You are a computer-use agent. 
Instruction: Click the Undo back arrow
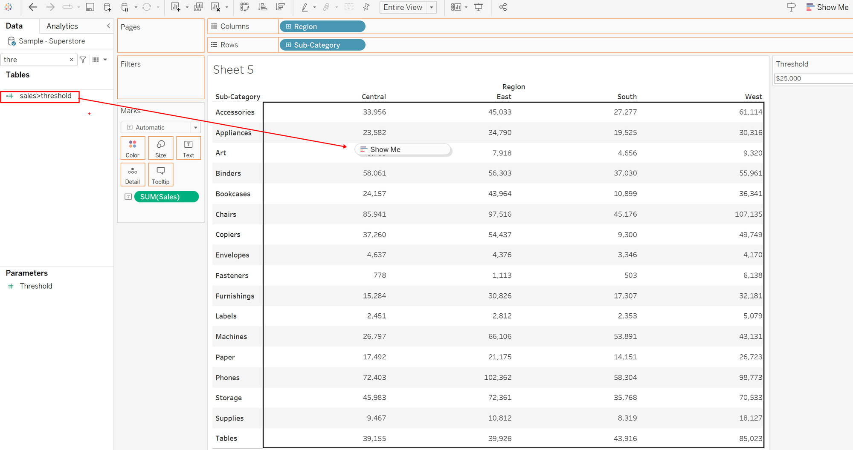pos(33,7)
